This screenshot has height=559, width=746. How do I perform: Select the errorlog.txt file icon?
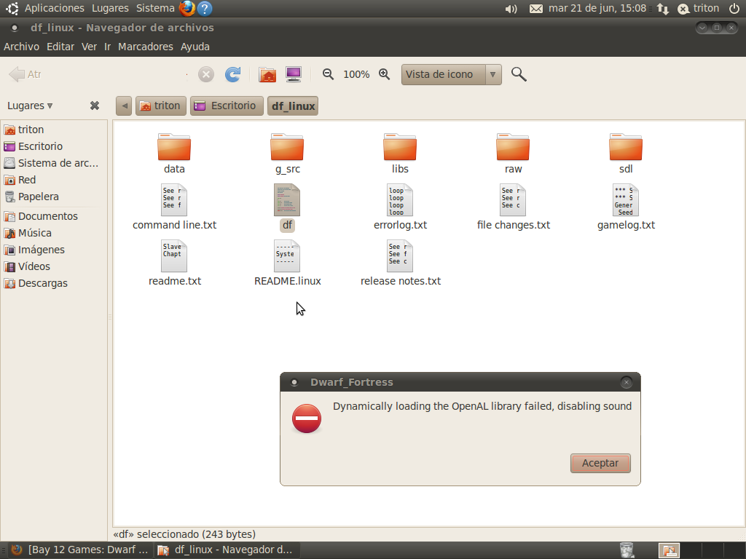[x=400, y=200]
